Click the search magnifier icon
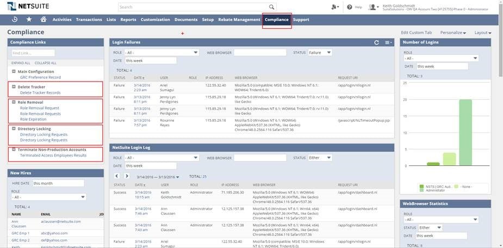The image size is (503, 248). point(271,7)
